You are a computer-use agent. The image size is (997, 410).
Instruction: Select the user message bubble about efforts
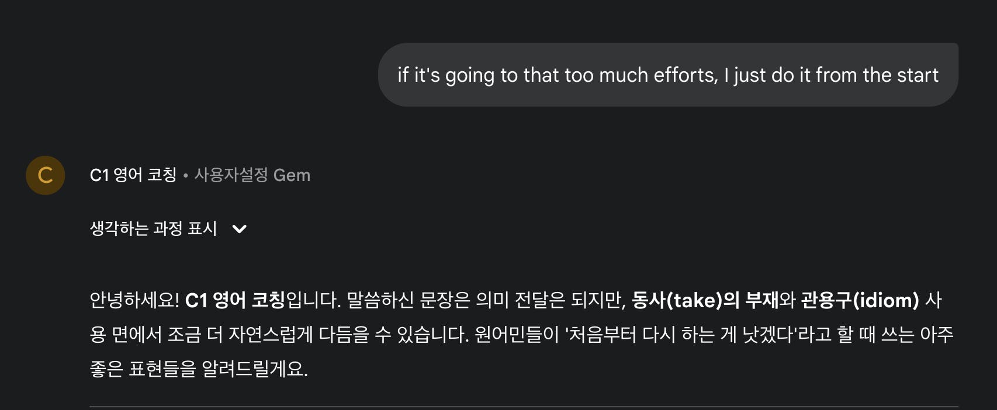click(x=668, y=74)
